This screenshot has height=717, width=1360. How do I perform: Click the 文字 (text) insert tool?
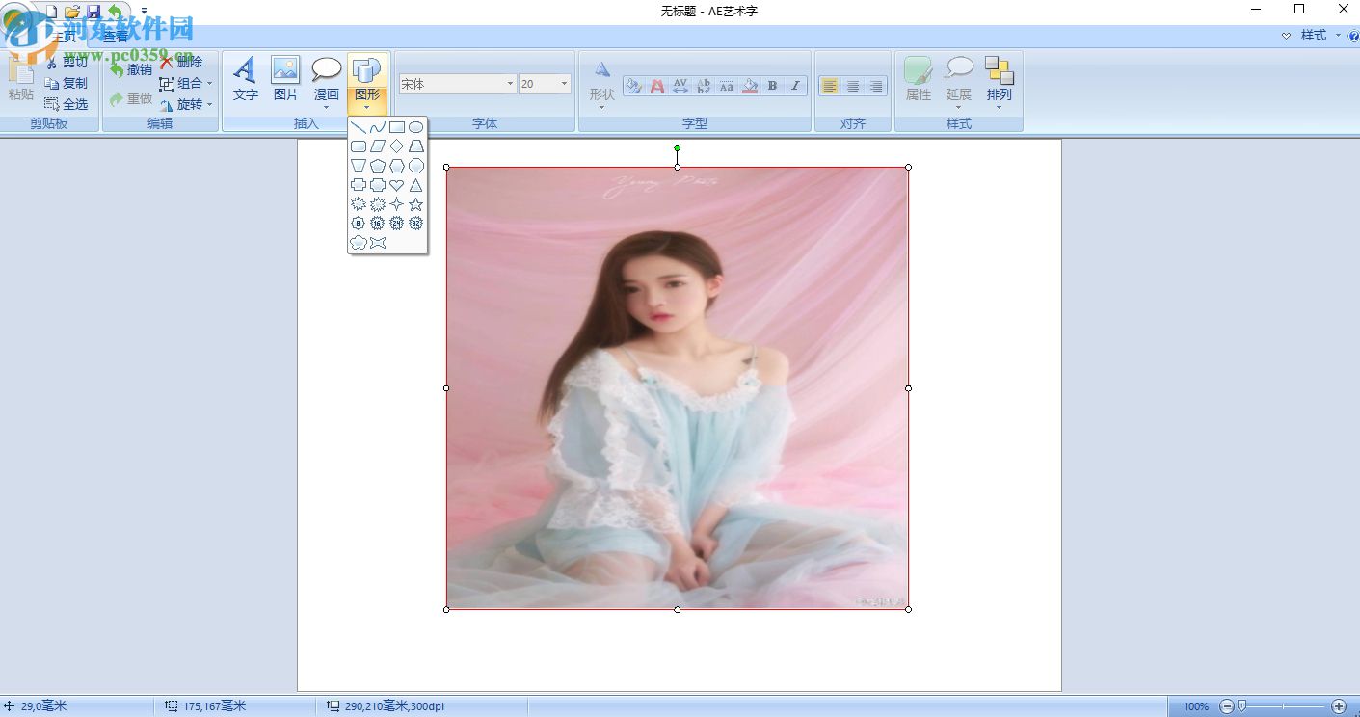[x=246, y=79]
